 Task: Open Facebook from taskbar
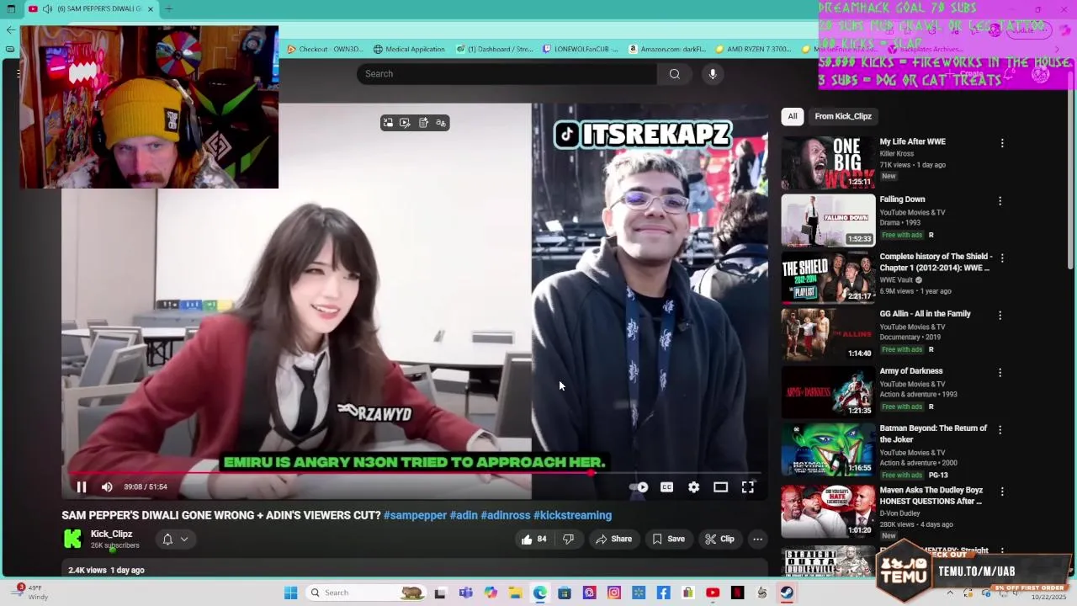click(x=663, y=593)
